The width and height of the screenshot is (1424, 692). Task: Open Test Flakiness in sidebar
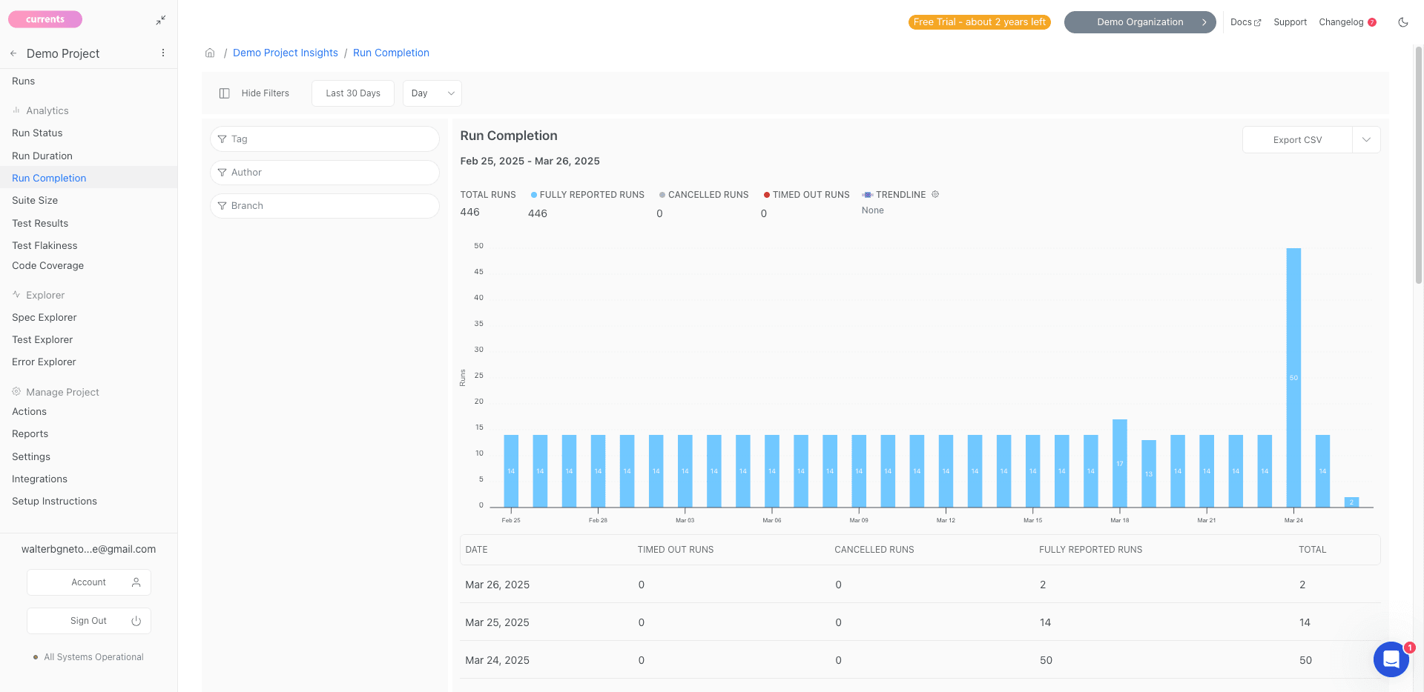(x=44, y=245)
